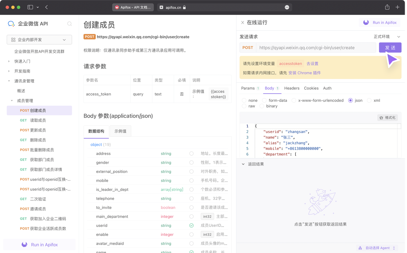407x253 pixels.
Task: Go back using the browser back arrow
Action: pyautogui.click(x=46, y=7)
